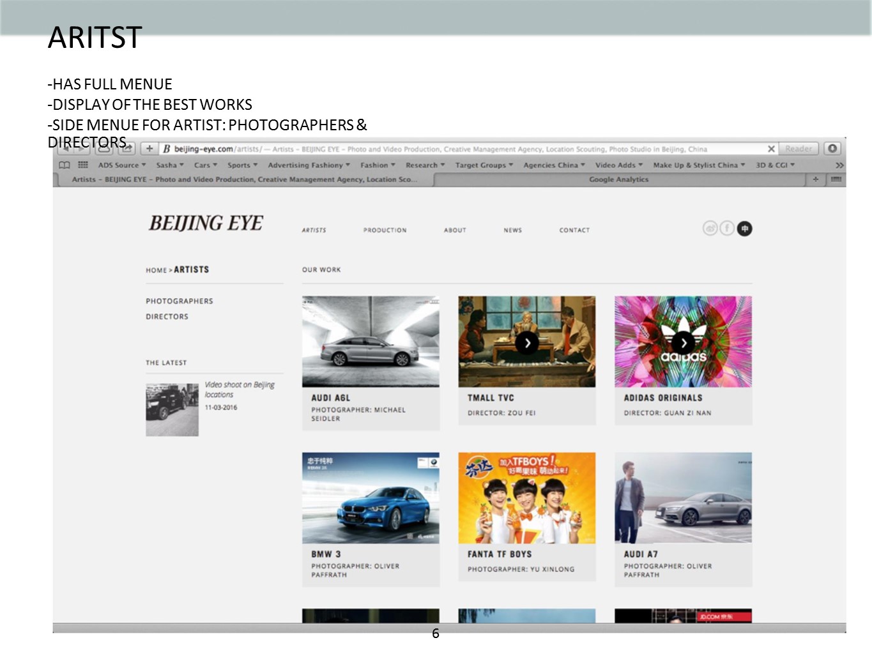Click Director: Guan Zi Nan credit text
The height and width of the screenshot is (654, 872).
(668, 413)
